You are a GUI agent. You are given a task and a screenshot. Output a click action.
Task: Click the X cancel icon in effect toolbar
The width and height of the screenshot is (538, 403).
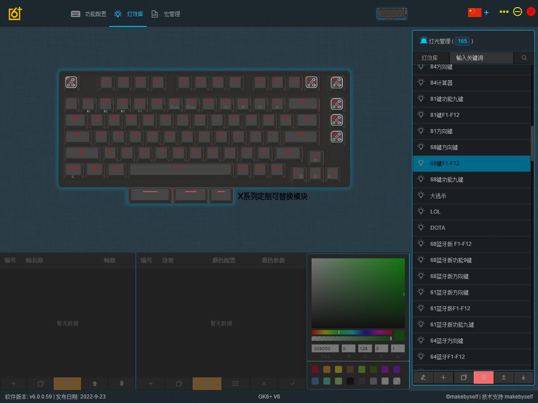264,384
